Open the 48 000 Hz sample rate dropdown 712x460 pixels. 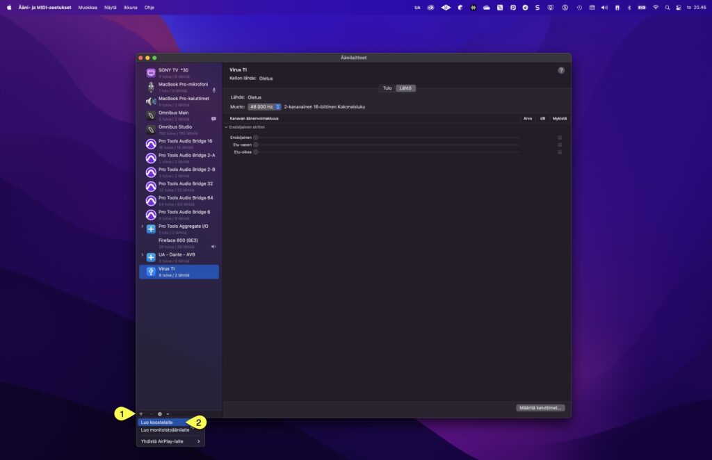pyautogui.click(x=264, y=106)
